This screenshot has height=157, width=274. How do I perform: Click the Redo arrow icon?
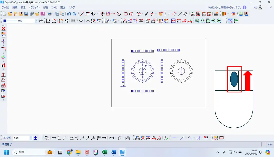74,14
